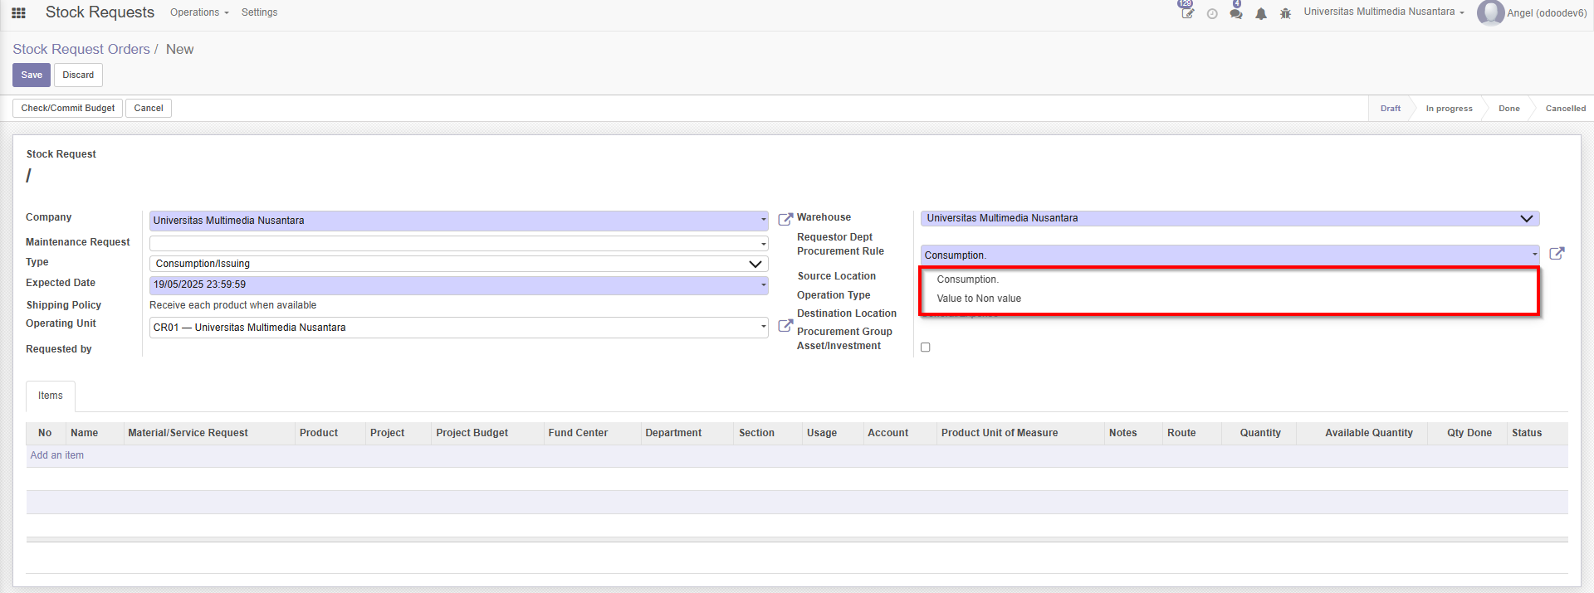Click the Cancelled status stage
Screen dimensions: 1594x593
(1565, 109)
